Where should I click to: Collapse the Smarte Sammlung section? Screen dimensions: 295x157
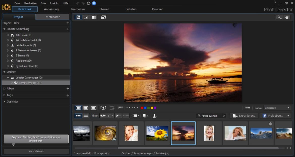point(4,29)
